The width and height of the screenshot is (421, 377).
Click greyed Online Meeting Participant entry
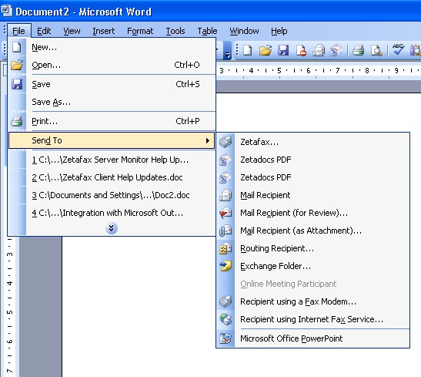[313, 284]
